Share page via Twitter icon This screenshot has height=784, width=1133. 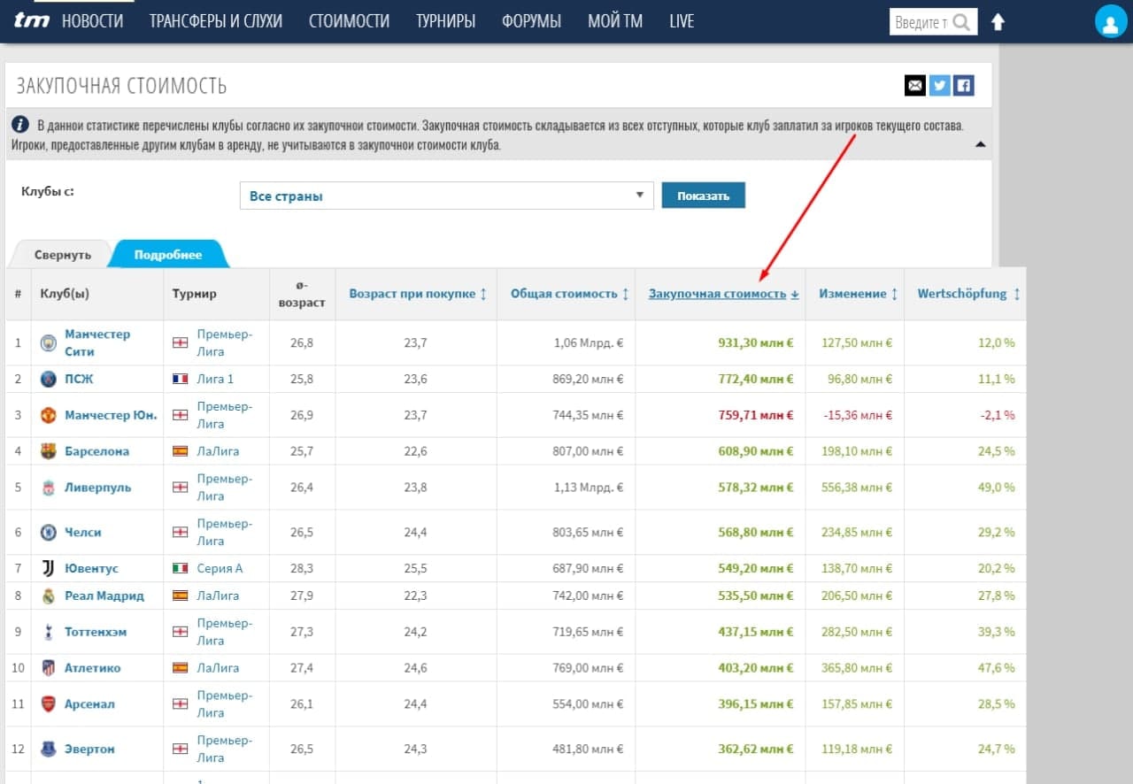939,85
